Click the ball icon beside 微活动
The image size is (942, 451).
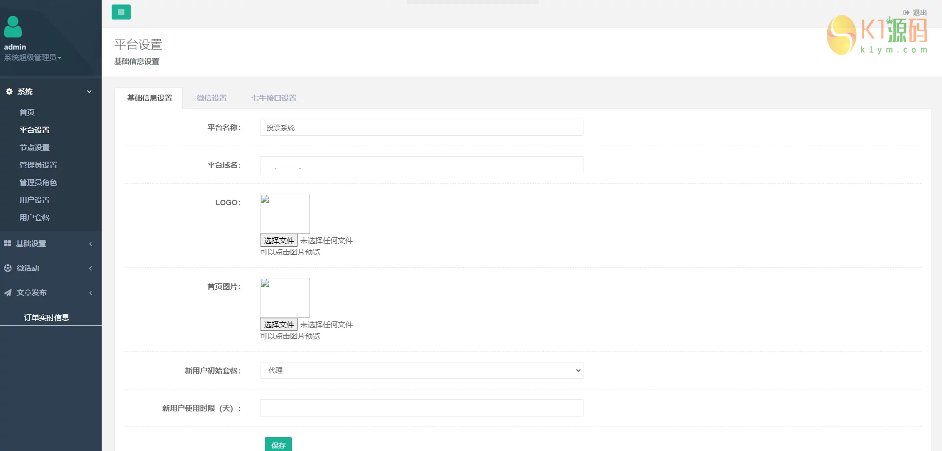pos(7,268)
